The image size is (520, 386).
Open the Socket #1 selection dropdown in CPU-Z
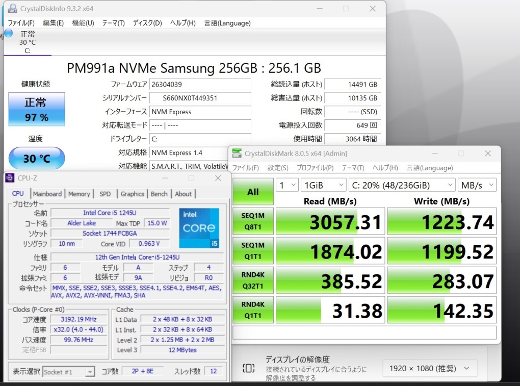[x=69, y=372]
